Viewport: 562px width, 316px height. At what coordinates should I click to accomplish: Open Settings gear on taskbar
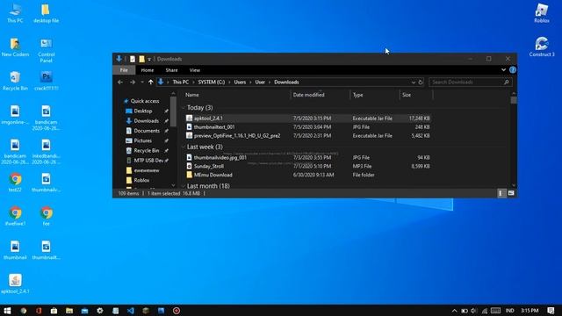pyautogui.click(x=100, y=311)
